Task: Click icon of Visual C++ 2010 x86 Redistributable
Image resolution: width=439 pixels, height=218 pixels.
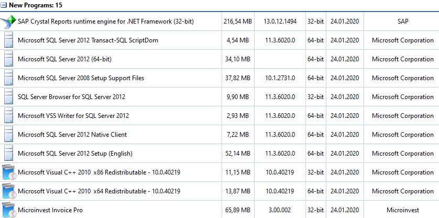Action: [x=9, y=172]
